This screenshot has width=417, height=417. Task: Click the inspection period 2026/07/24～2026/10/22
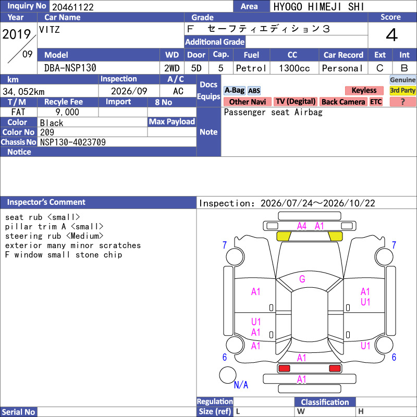pyautogui.click(x=318, y=203)
